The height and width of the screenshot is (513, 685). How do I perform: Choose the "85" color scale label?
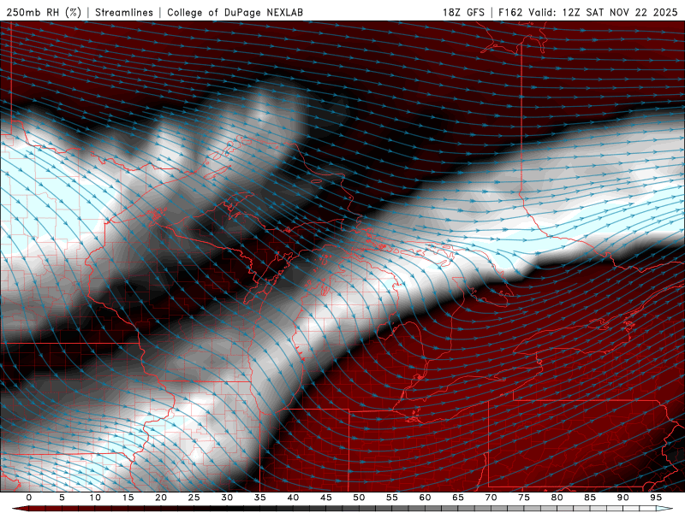coord(590,498)
